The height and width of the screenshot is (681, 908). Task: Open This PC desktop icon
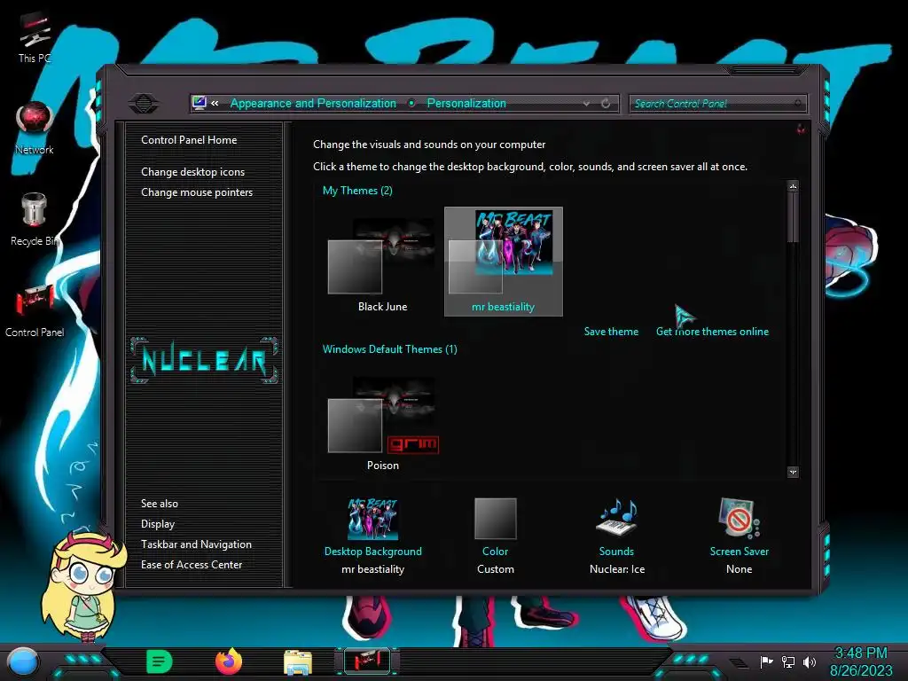(35, 37)
